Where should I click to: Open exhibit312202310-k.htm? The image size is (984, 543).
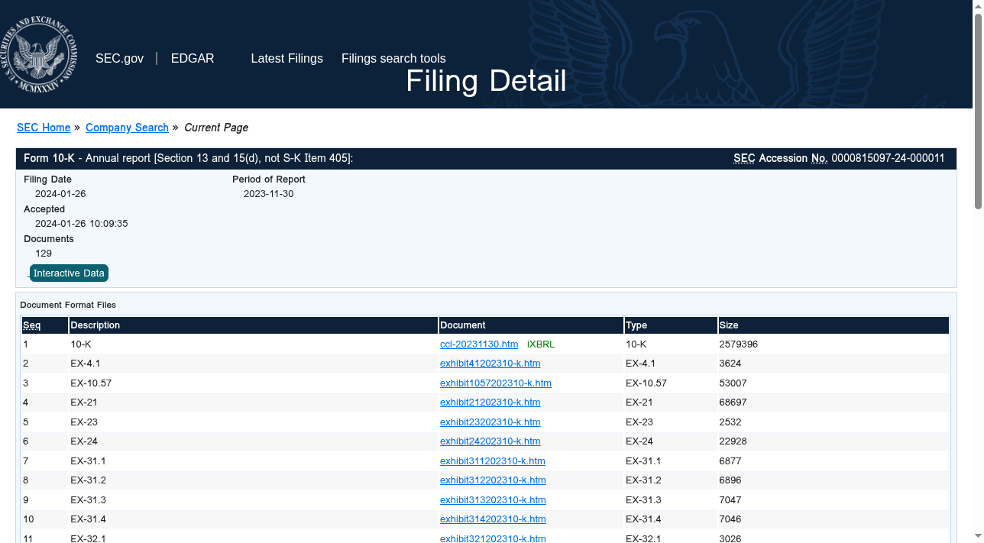point(493,480)
